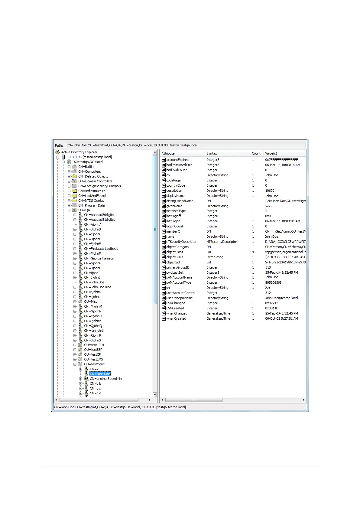Image resolution: width=360 pixels, height=509 pixels.
Task: Click the value 805306368 for sAMAccountType
Action: [x=273, y=282]
